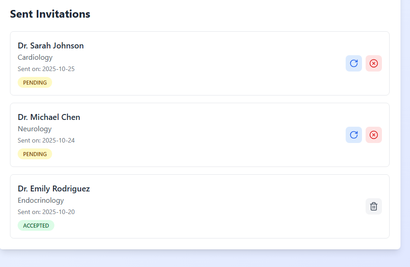Click empty middle area of Sarah Johnson's card
This screenshot has height=267, width=410.
pyautogui.click(x=204, y=63)
